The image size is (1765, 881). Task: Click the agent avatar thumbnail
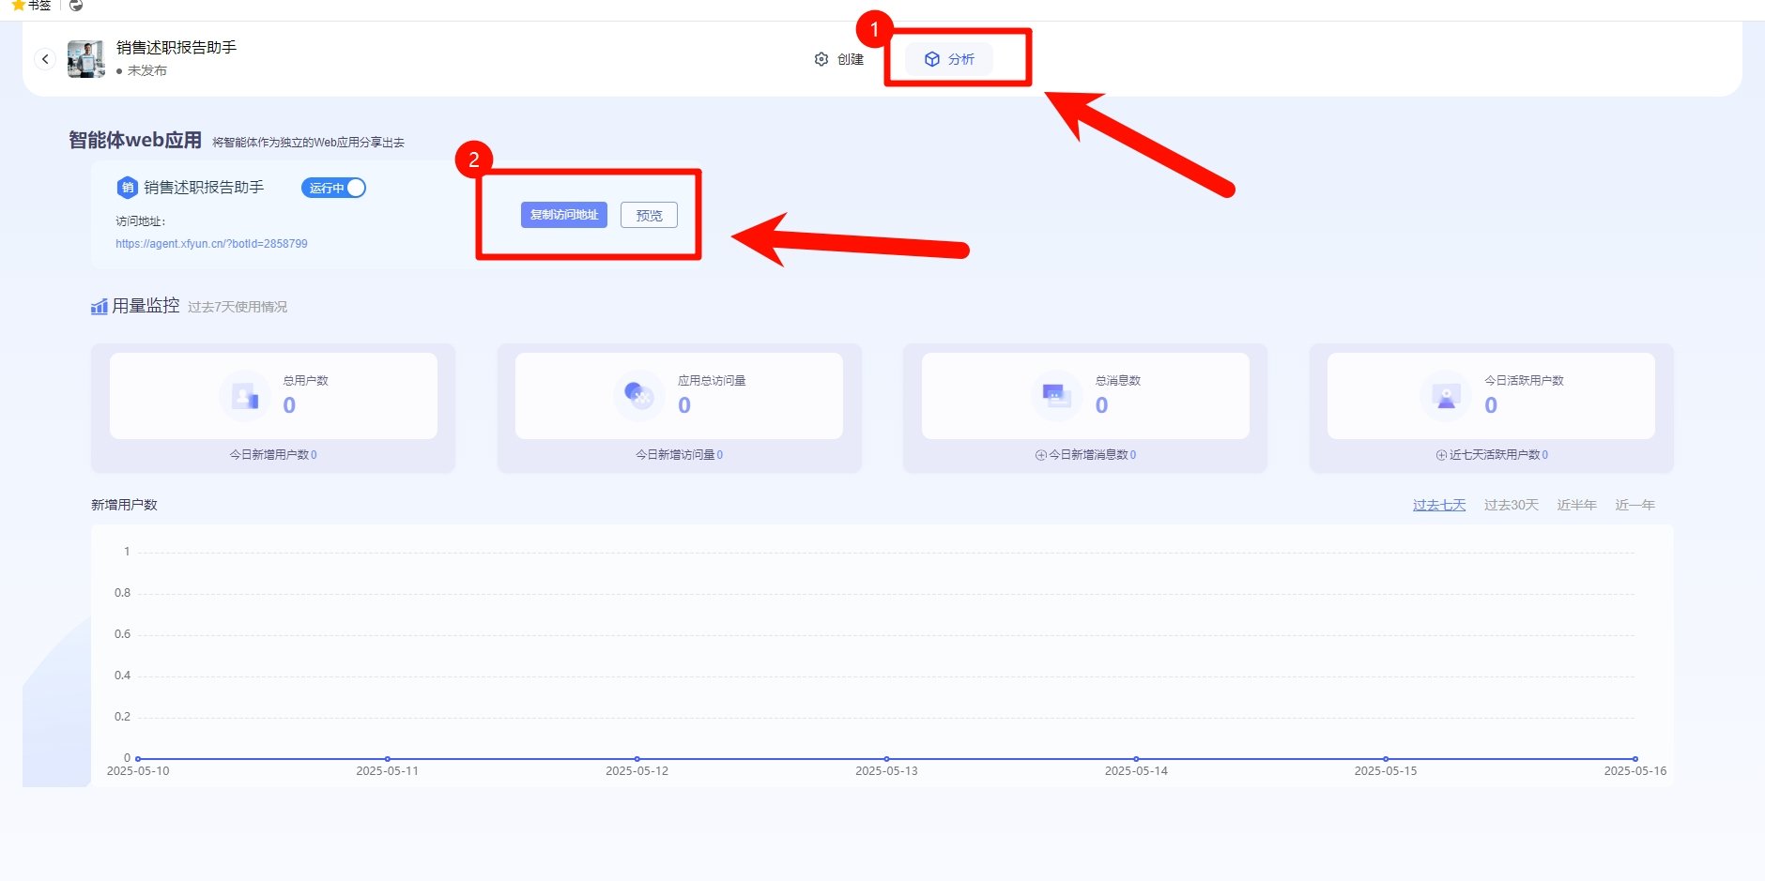pos(85,59)
